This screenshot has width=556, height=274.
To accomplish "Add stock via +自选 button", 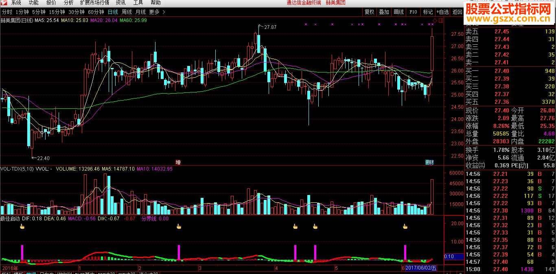I will [443, 12].
